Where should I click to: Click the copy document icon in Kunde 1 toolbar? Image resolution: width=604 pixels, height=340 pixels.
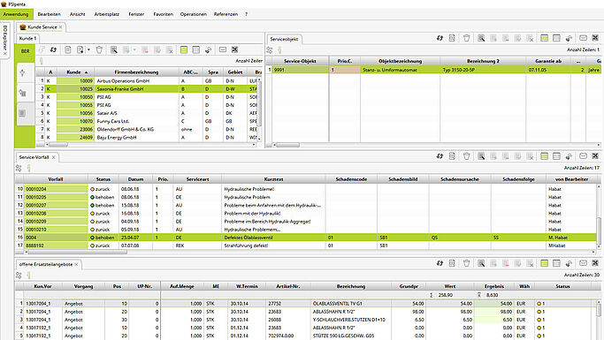[68, 50]
